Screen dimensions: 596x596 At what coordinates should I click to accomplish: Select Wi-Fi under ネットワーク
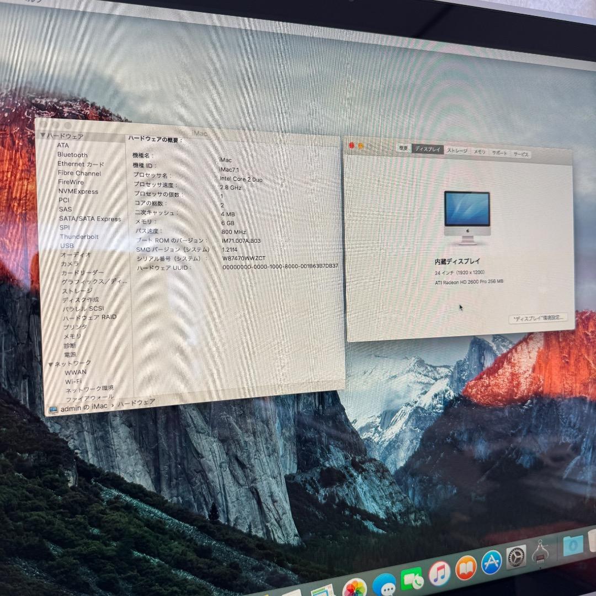click(x=72, y=381)
